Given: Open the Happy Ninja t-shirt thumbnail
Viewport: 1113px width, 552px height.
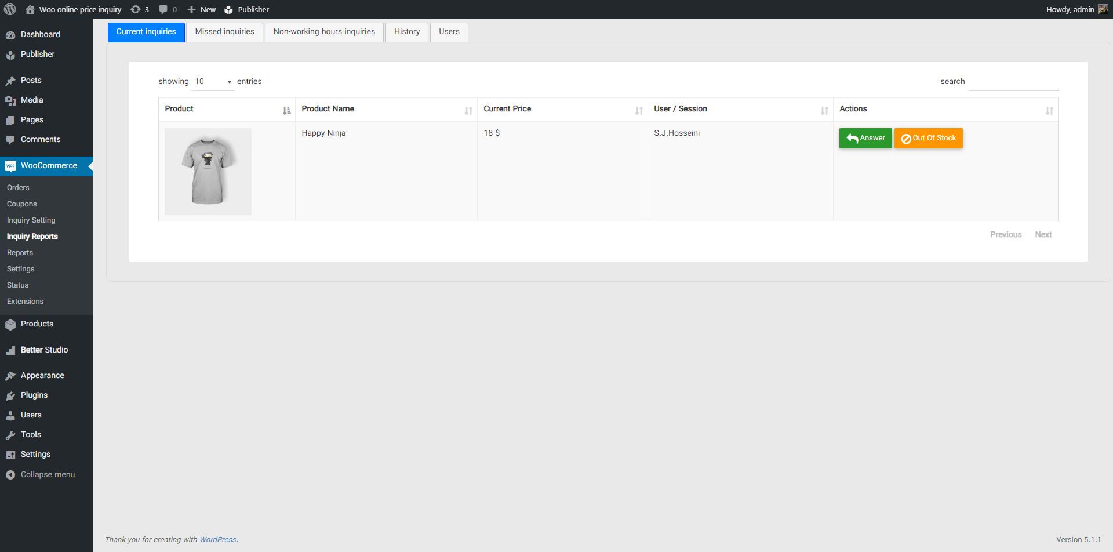Looking at the screenshot, I should coord(208,172).
